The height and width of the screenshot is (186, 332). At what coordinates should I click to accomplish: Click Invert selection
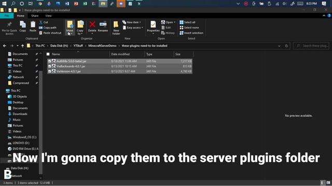pos(191,33)
